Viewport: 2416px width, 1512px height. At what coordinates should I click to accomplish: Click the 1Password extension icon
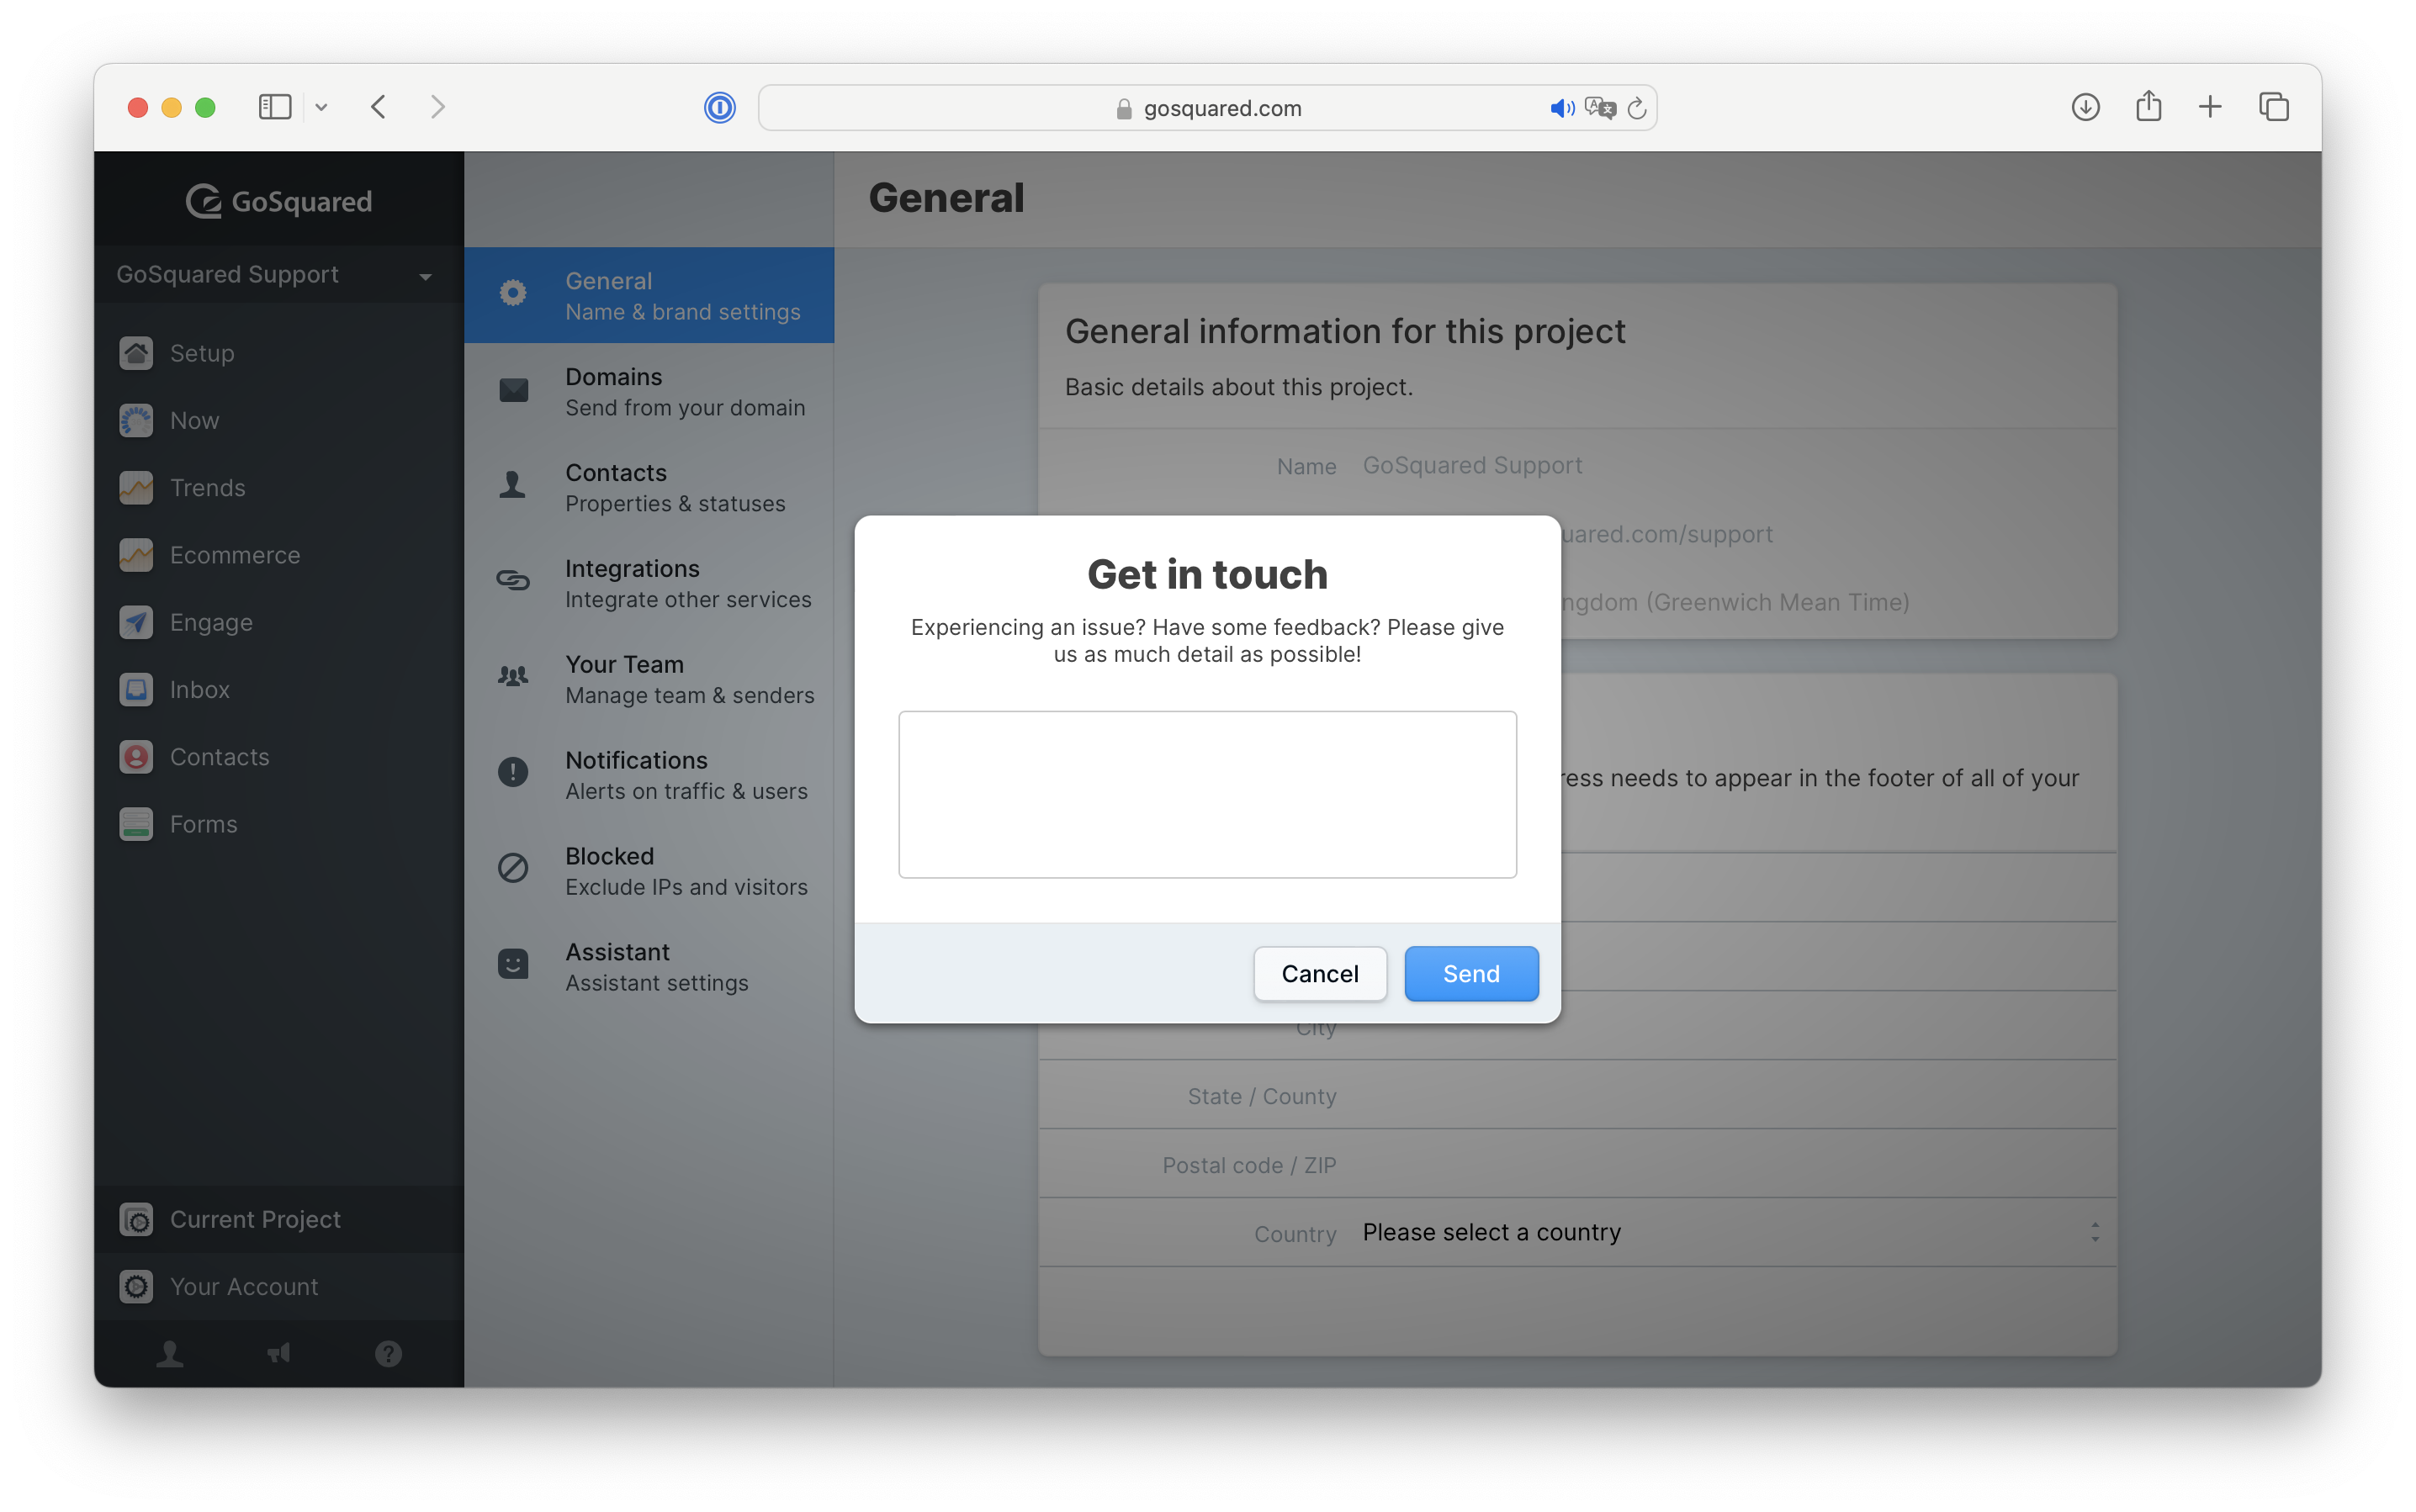click(719, 107)
